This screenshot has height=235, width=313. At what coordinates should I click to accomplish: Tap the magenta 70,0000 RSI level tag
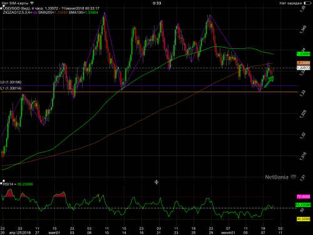pyautogui.click(x=304, y=197)
